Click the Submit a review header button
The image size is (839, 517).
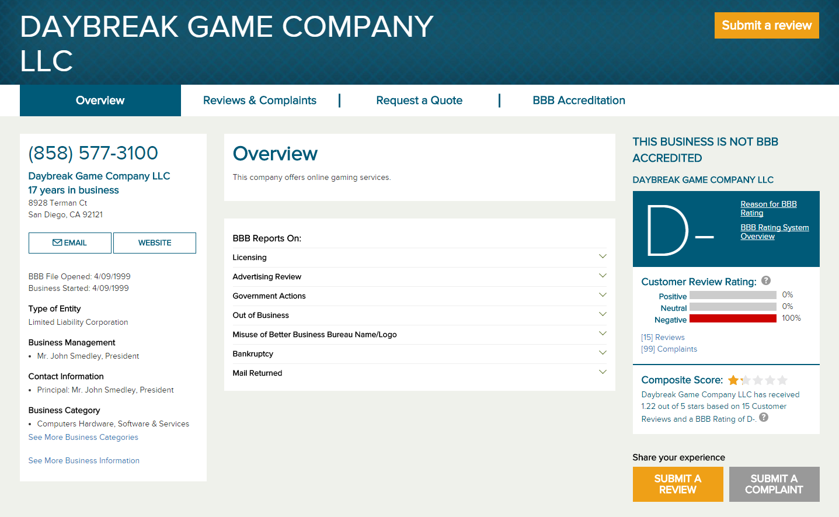pyautogui.click(x=767, y=26)
